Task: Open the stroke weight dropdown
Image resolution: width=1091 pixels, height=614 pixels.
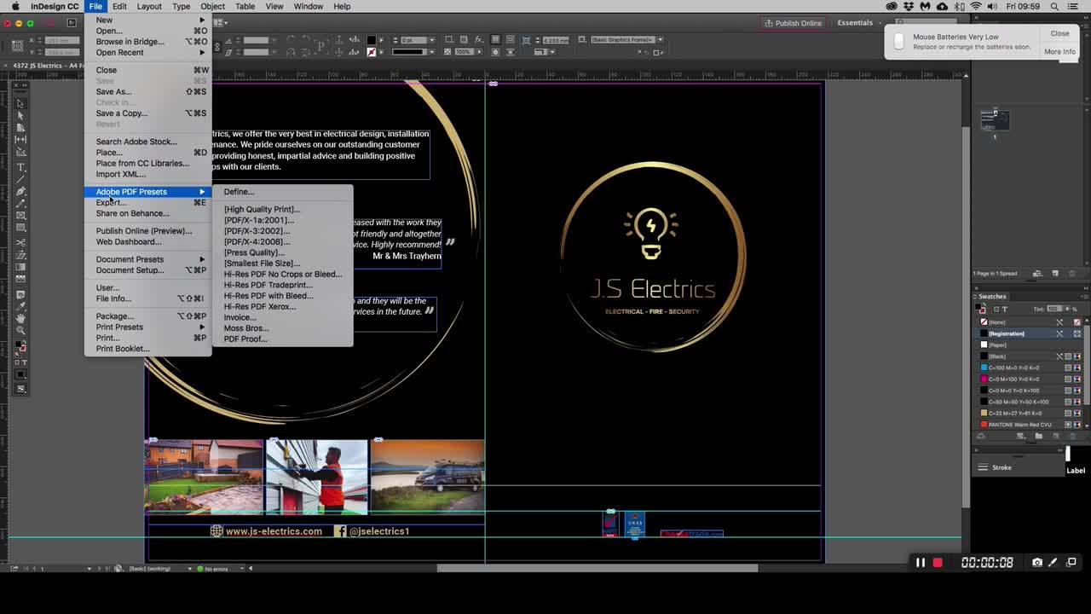Action: (432, 40)
